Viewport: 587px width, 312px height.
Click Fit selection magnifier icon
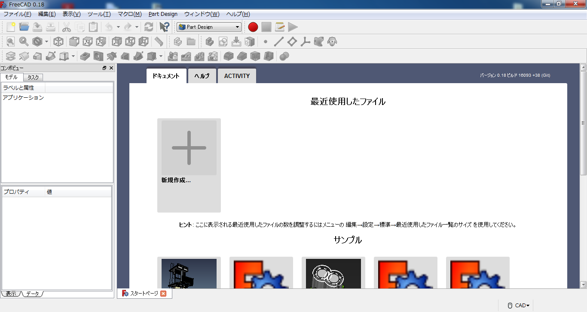click(x=24, y=42)
